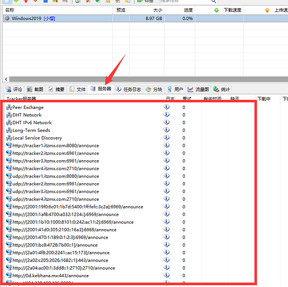The height and width of the screenshot is (287, 288).
Task: Switch to the 截图 tab
Action: pyautogui.click(x=35, y=90)
